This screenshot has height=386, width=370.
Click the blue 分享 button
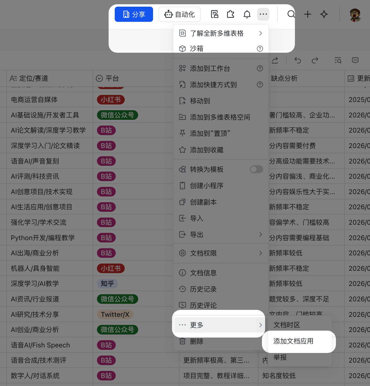pos(134,14)
